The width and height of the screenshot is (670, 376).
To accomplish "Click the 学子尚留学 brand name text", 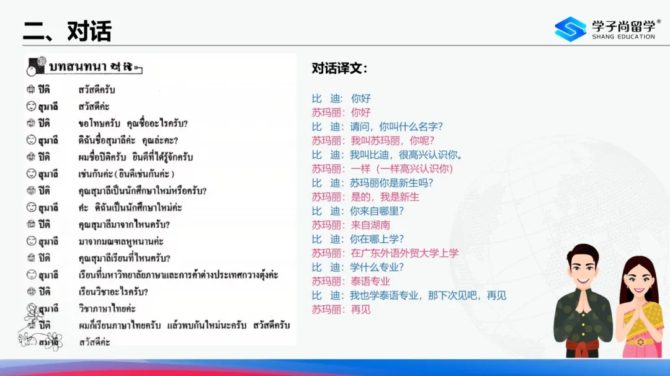I will [623, 25].
